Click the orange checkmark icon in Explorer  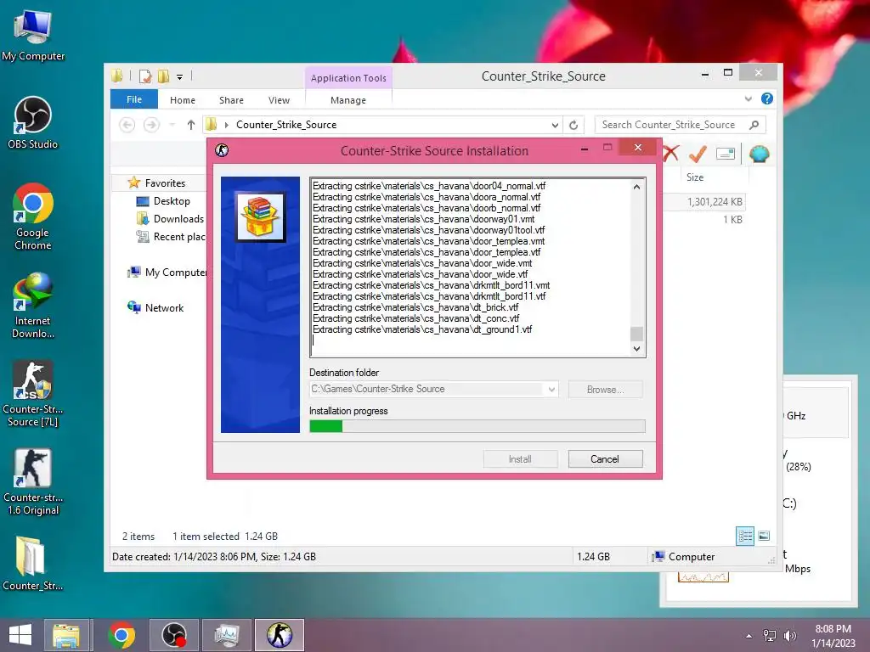[698, 154]
